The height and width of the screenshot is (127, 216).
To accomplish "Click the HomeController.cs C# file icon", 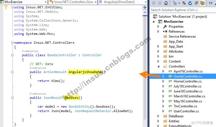I will [x=170, y=81].
